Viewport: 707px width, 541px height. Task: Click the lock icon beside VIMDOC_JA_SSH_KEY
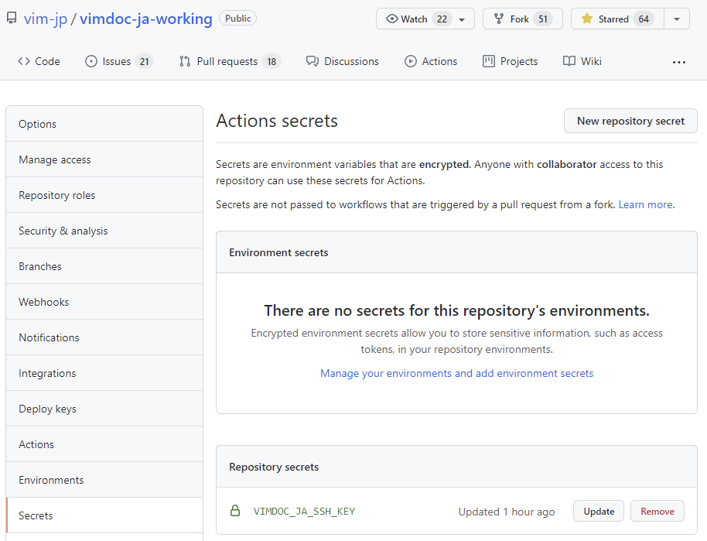pyautogui.click(x=235, y=510)
